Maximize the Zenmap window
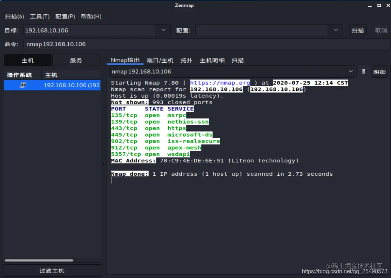391x278 pixels. point(379,5)
